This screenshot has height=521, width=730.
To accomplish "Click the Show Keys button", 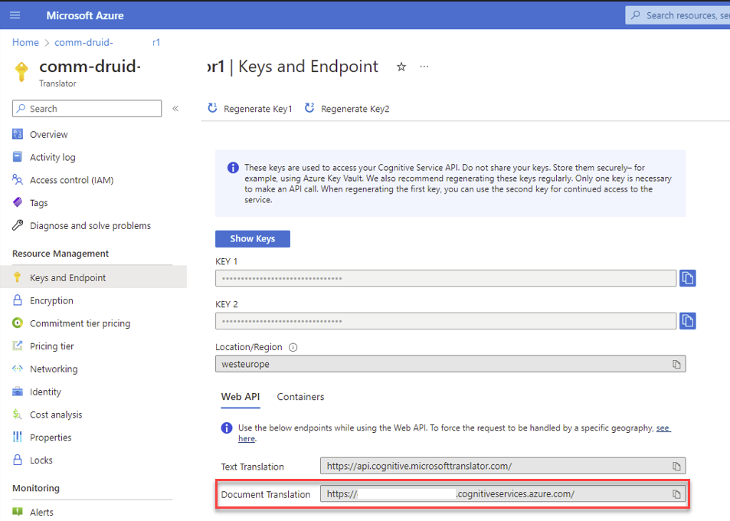I will coord(252,239).
